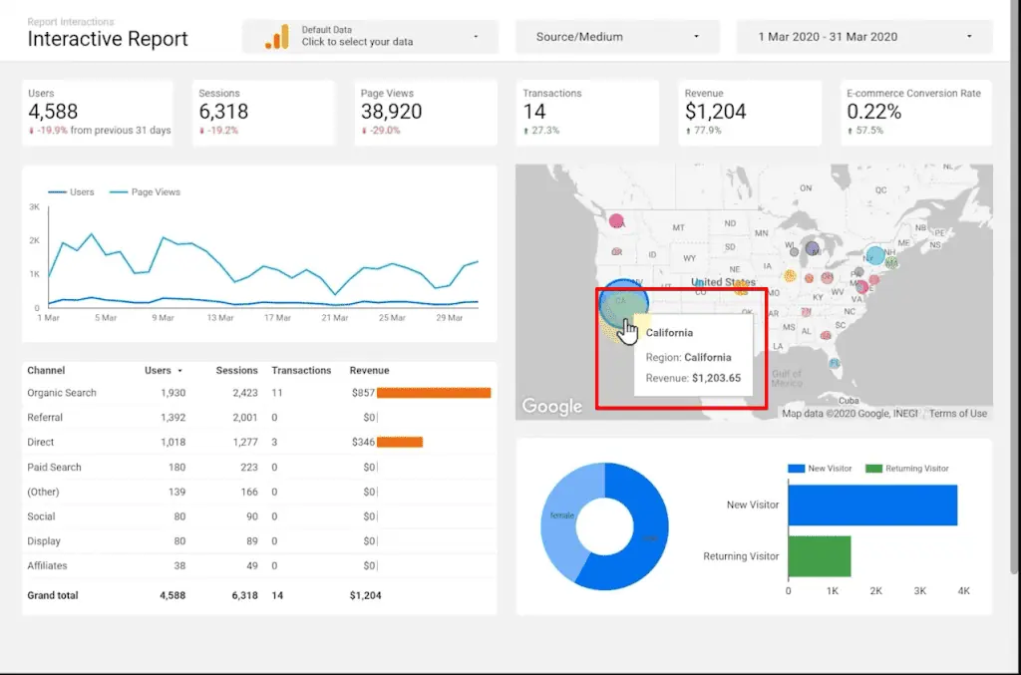Select the Organic Search channel row

pos(62,393)
